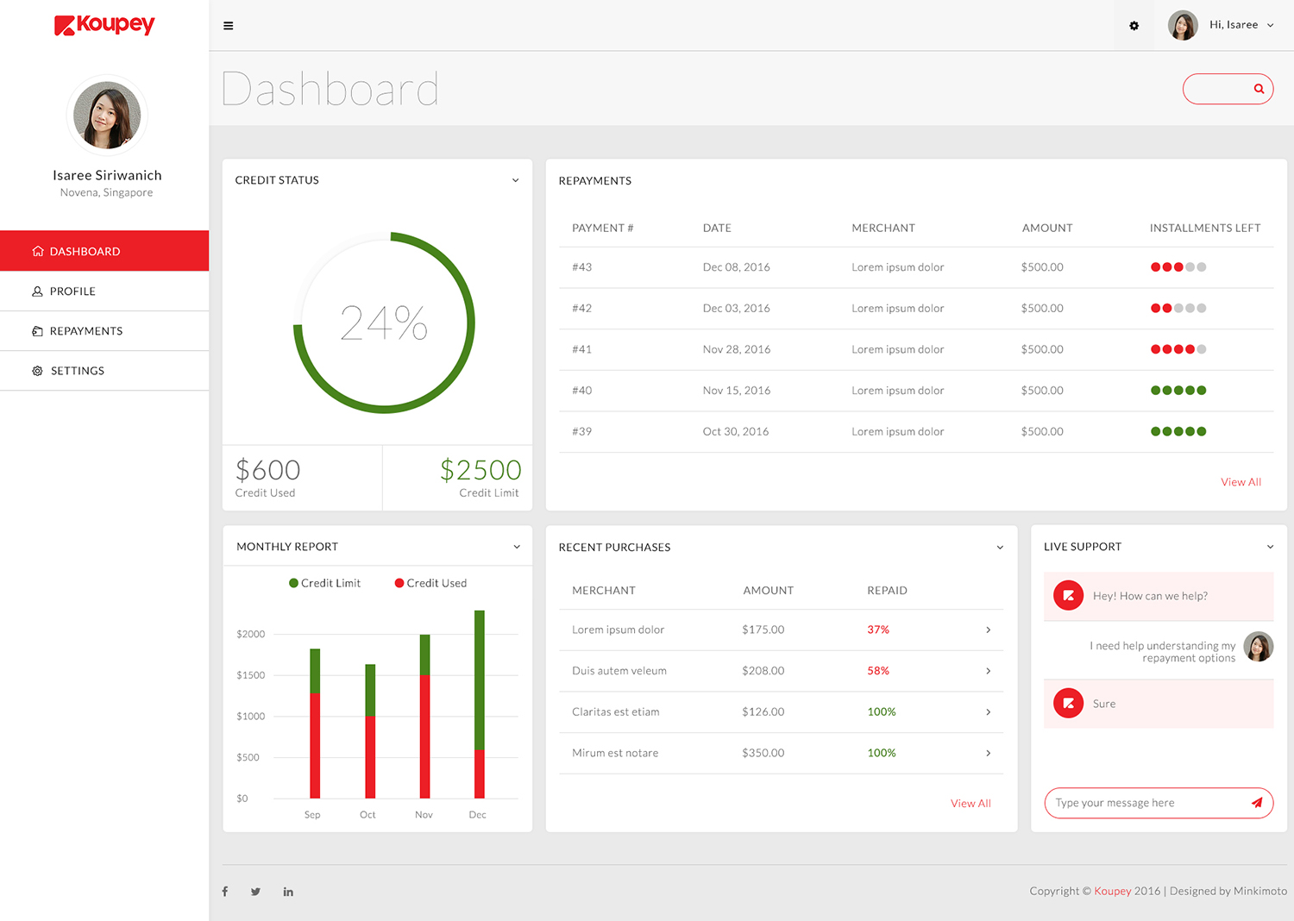Click View All in Repayments panel
The width and height of the screenshot is (1294, 921).
pyautogui.click(x=1241, y=482)
